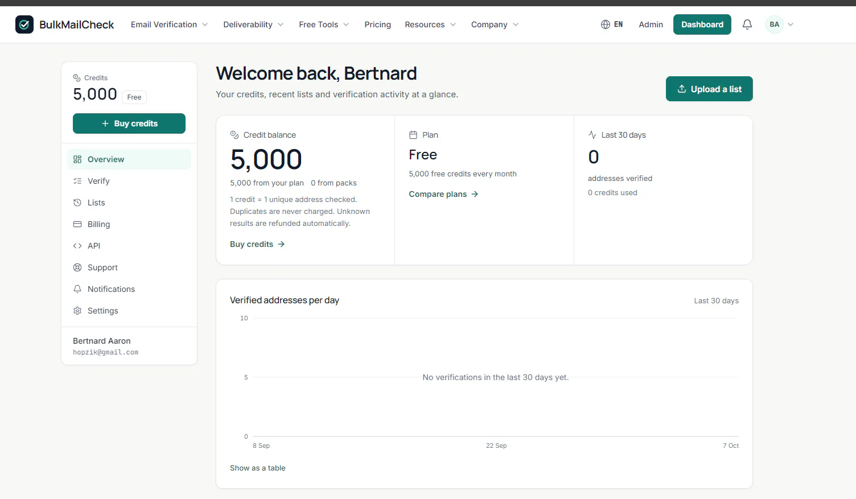Click the Dashboard button
This screenshot has height=499, width=856.
[702, 24]
